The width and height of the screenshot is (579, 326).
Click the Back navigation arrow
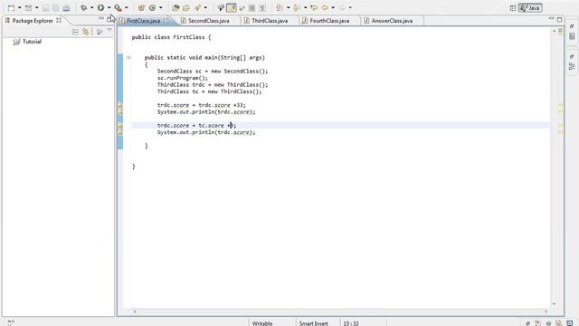click(x=325, y=7)
